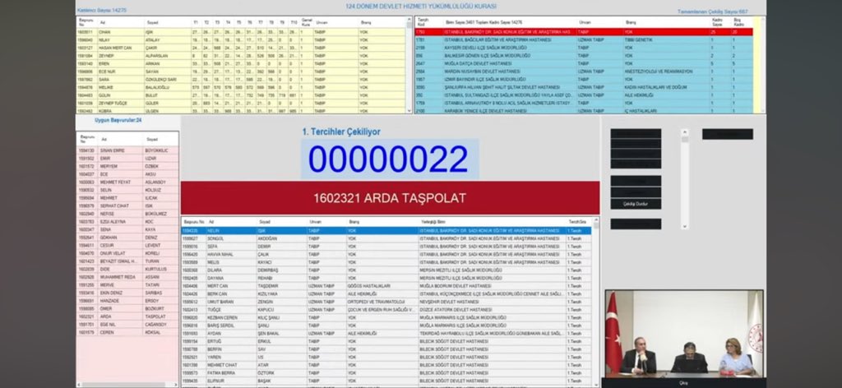The height and width of the screenshot is (388, 842).
Task: Select the İzmir Bayındır İlçe Sağlık Müdürlüğü row
Action: (x=583, y=80)
